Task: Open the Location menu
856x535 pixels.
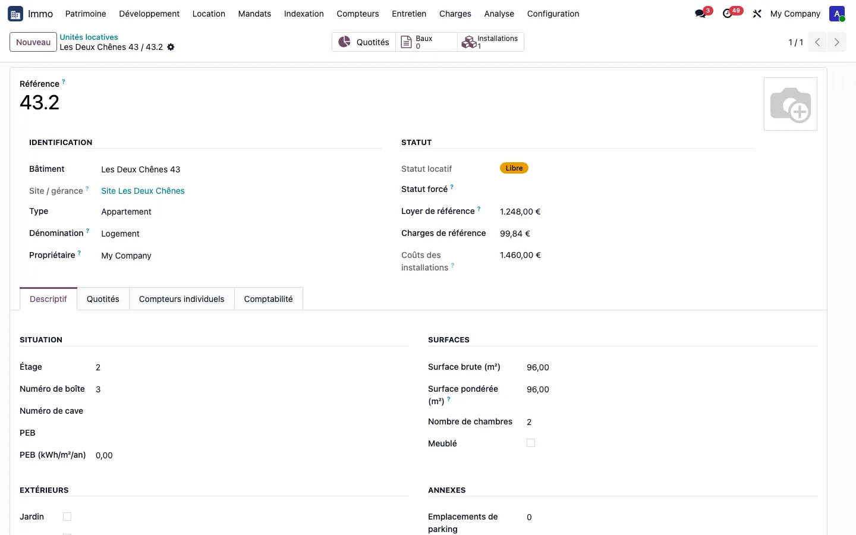Action: (209, 14)
